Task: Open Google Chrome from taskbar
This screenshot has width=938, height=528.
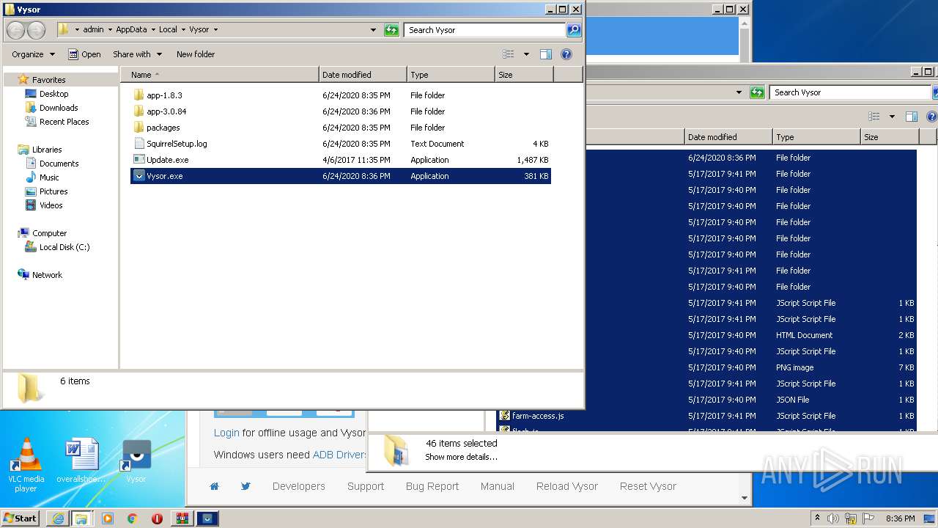Action: pos(132,518)
